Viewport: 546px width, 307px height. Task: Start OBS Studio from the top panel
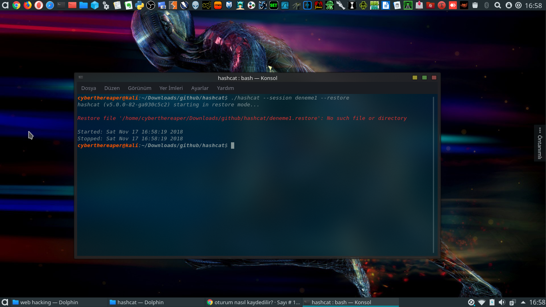pos(151,6)
